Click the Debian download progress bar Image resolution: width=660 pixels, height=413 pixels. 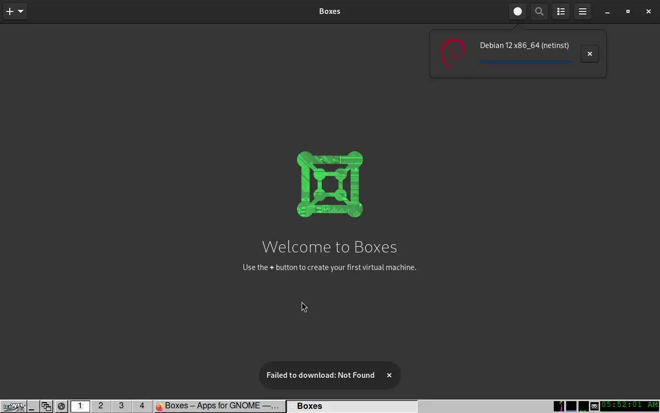pyautogui.click(x=525, y=61)
